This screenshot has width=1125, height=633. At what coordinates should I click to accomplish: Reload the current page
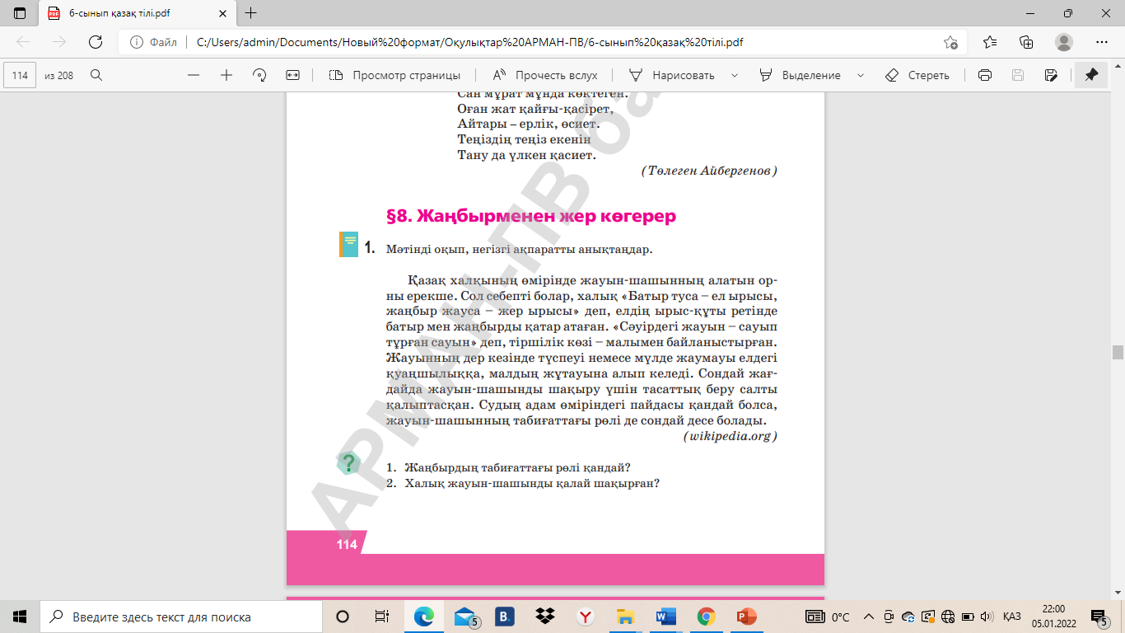pyautogui.click(x=96, y=42)
